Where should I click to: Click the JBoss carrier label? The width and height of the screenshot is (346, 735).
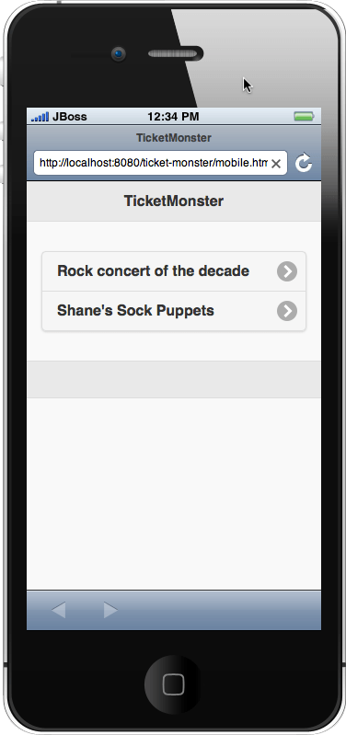click(69, 117)
